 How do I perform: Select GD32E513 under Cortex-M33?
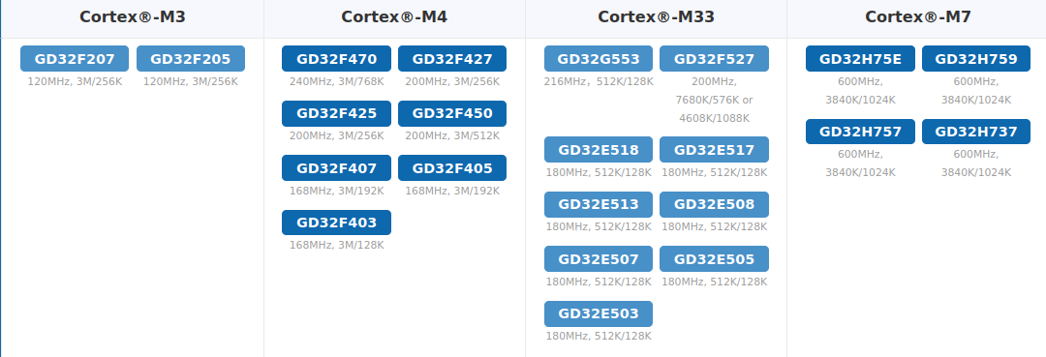click(x=599, y=204)
